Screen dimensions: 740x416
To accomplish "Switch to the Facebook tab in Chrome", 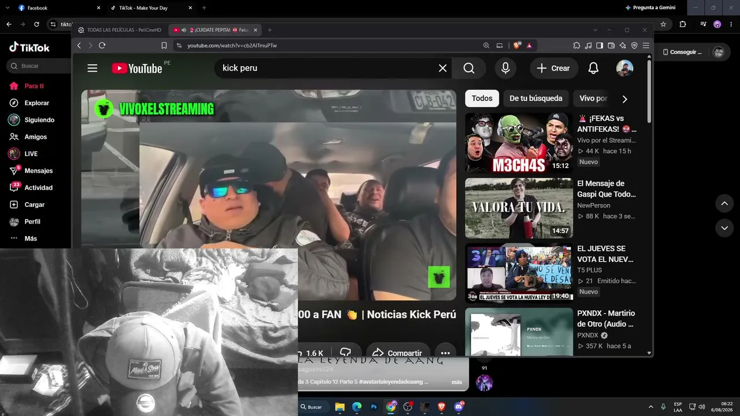I will tap(59, 8).
